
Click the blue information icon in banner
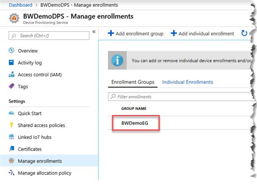click(x=117, y=61)
